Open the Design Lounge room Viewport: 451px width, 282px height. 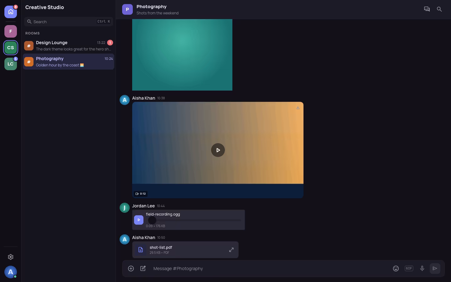69,46
